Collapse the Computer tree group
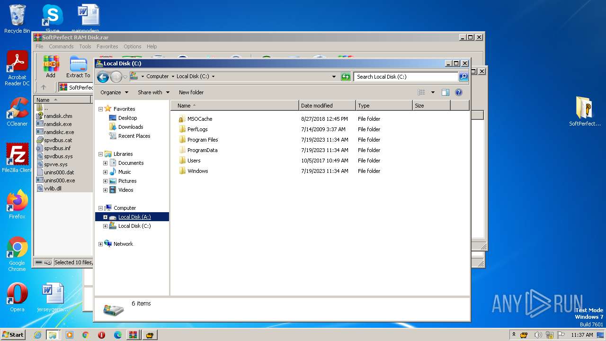This screenshot has width=606, height=341. coord(100,208)
